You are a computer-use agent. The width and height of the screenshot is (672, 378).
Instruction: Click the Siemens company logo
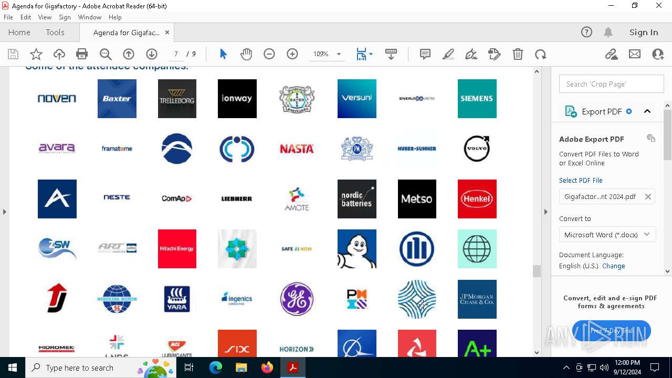coord(477,99)
